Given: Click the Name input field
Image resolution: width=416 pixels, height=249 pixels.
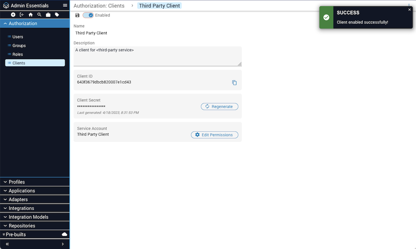Looking at the screenshot, I should [157, 33].
